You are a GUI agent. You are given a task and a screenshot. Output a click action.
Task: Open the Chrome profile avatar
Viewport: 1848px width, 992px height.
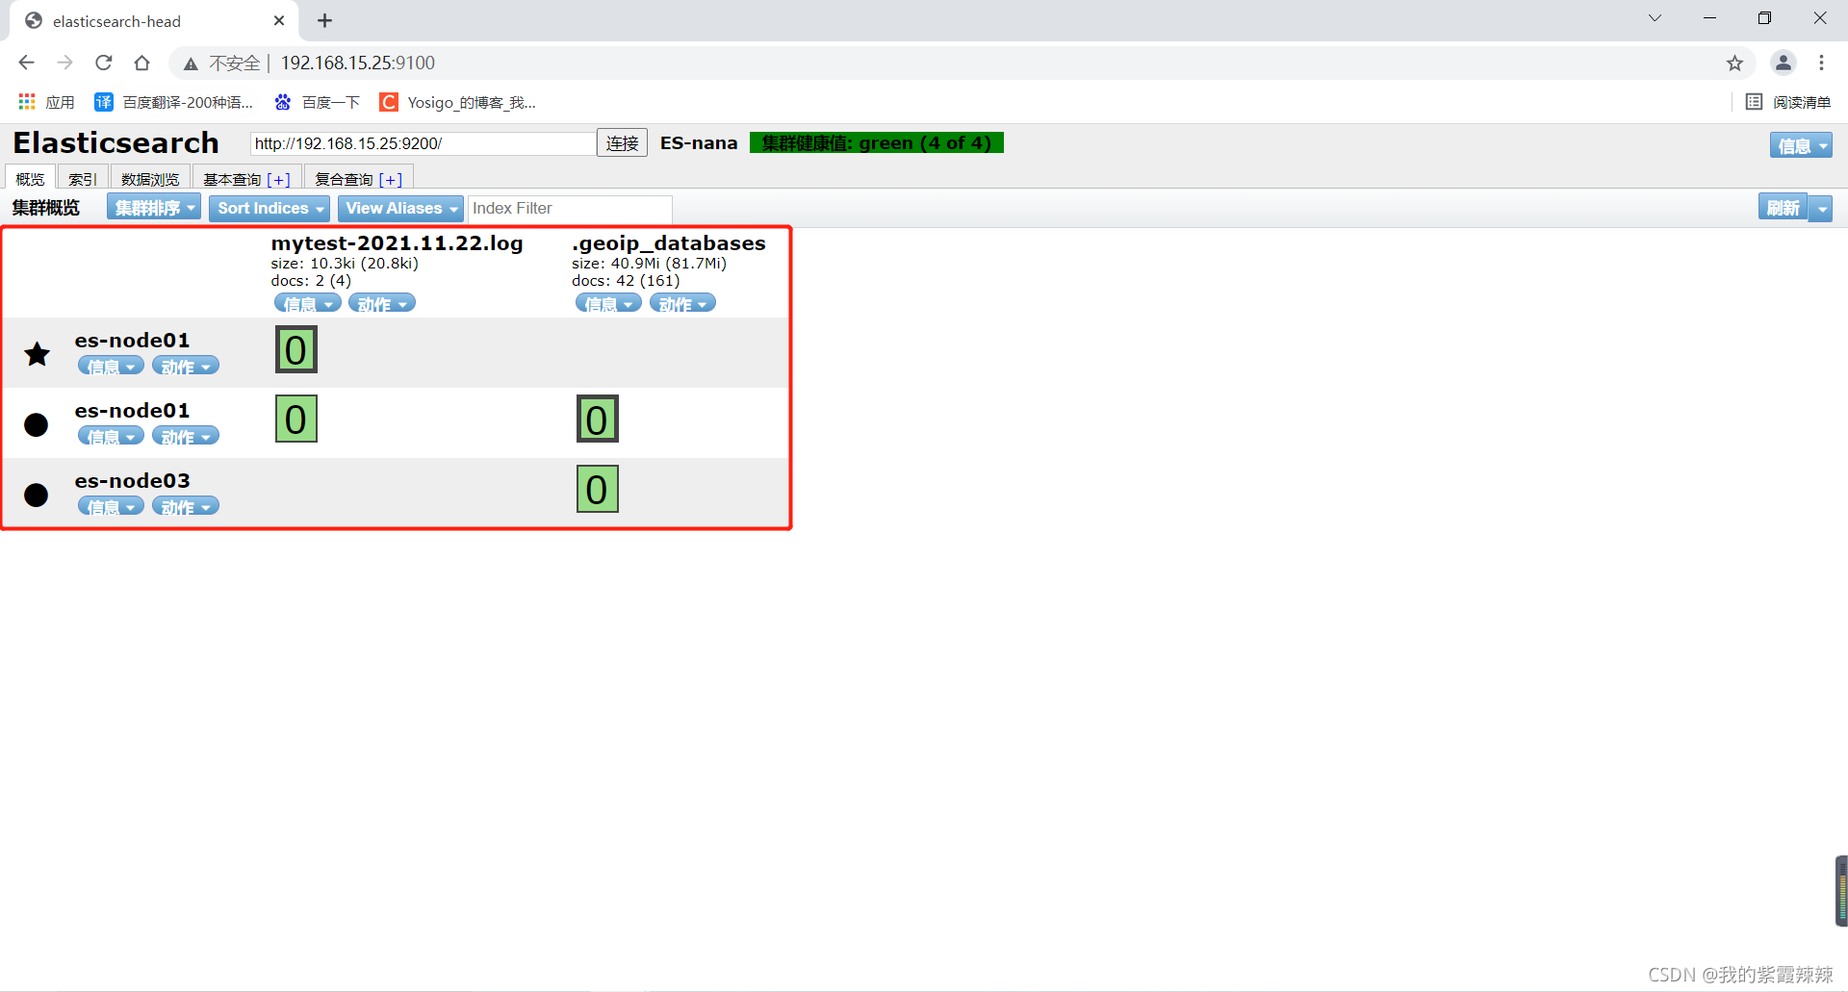(1783, 63)
